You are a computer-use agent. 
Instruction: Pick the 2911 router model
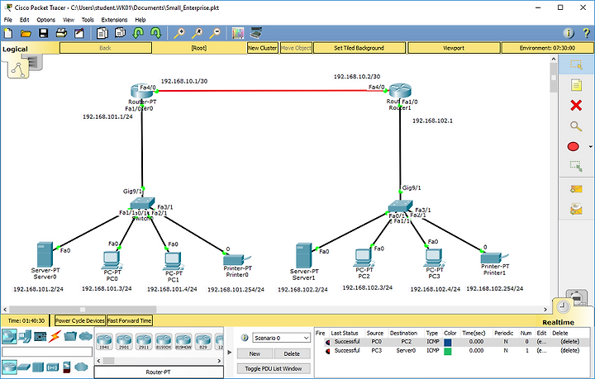click(144, 342)
